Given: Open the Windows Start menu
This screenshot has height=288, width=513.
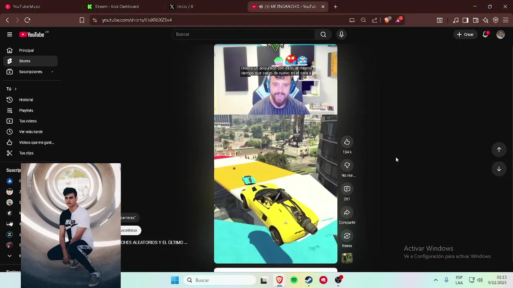Looking at the screenshot, I should point(175,280).
